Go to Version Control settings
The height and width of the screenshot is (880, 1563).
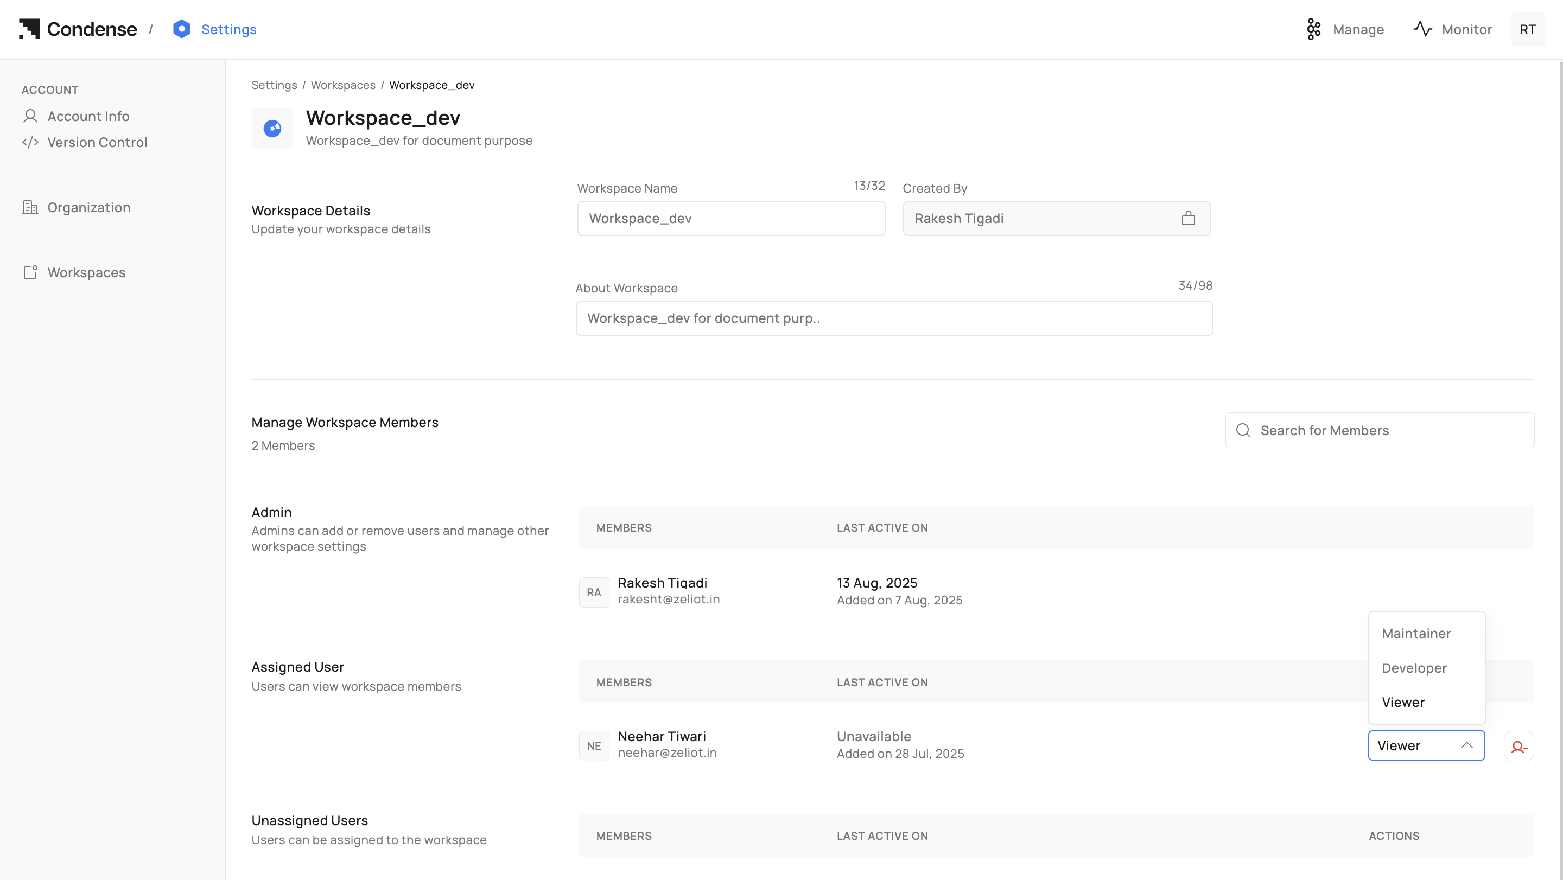click(97, 142)
